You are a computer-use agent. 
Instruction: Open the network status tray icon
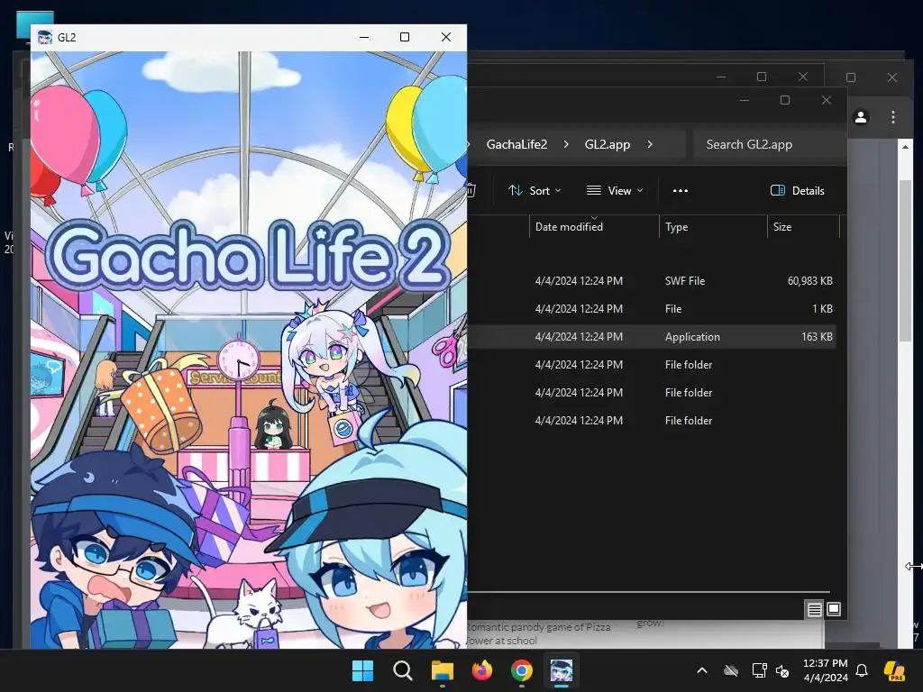(759, 670)
